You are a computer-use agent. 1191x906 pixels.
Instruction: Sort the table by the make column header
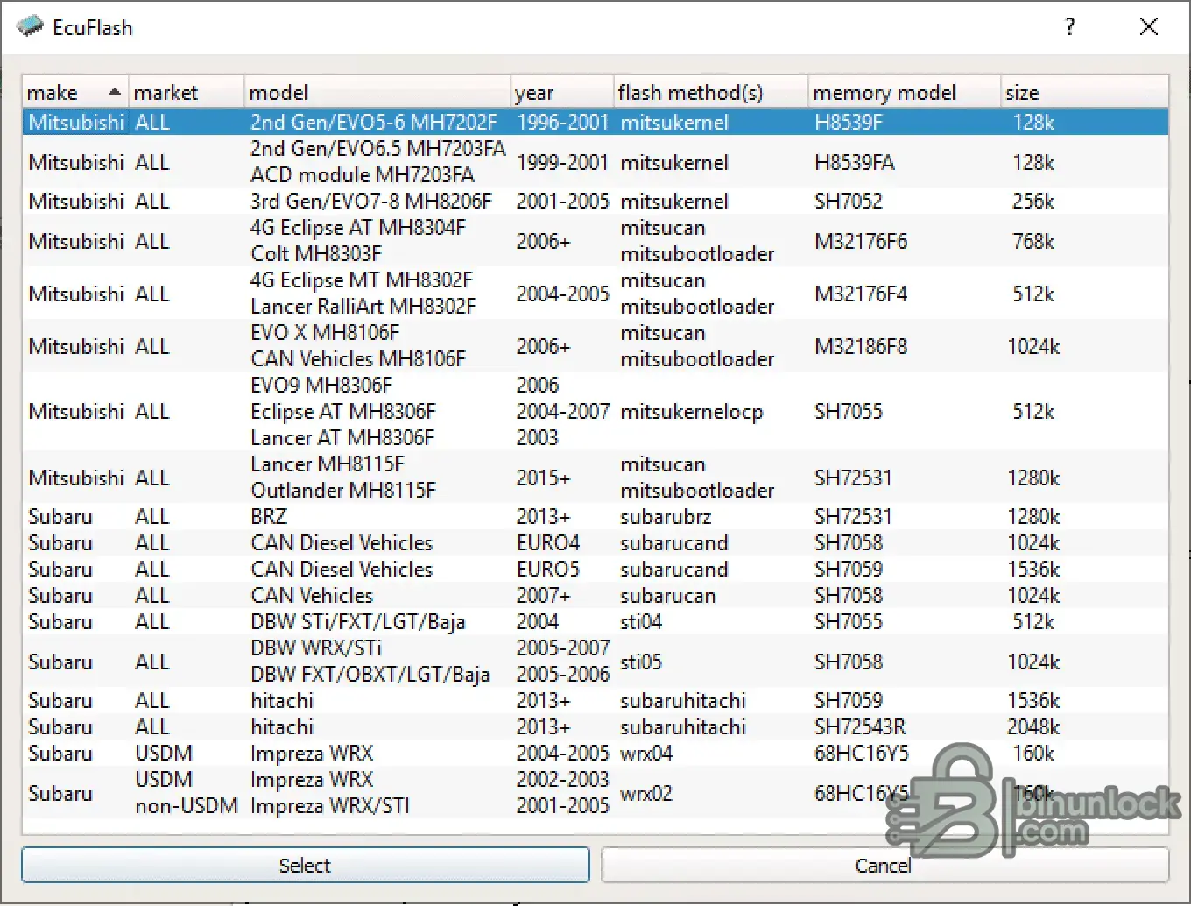coord(75,93)
